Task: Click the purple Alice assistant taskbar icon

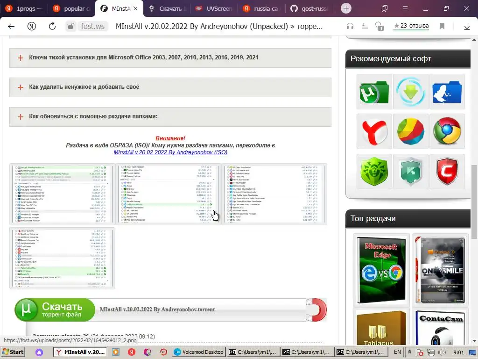Action: [x=39, y=352]
